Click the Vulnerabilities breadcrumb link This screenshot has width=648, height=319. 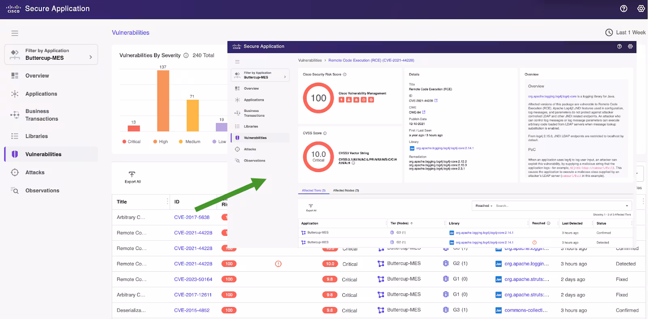310,61
